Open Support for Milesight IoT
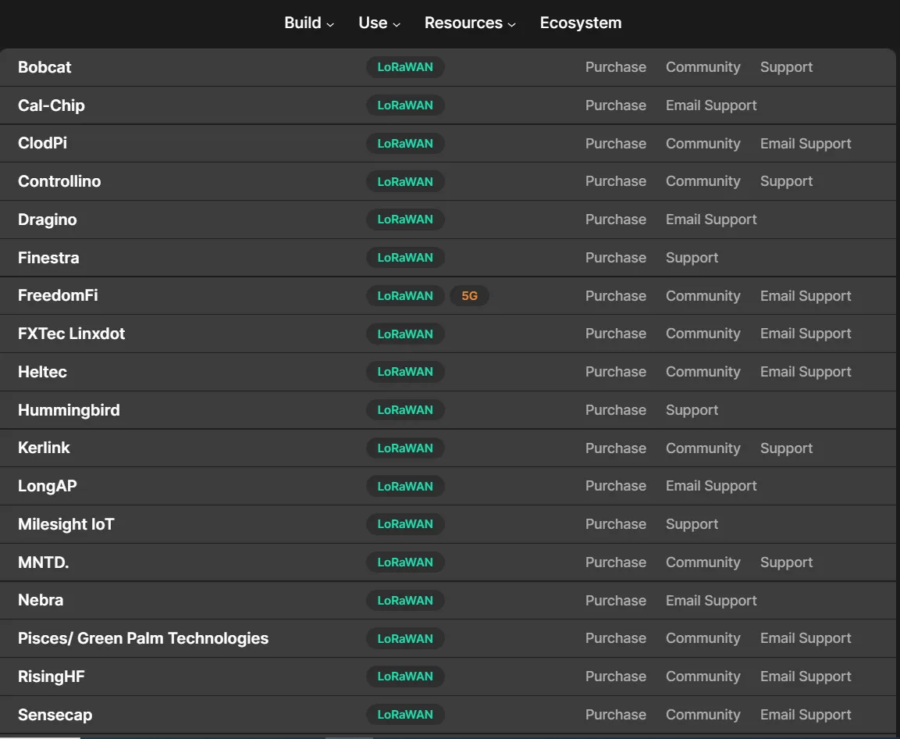Image resolution: width=900 pixels, height=739 pixels. (692, 524)
